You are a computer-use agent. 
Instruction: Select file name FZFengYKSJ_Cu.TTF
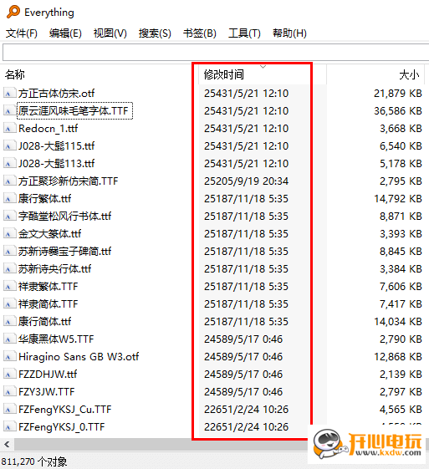65,409
